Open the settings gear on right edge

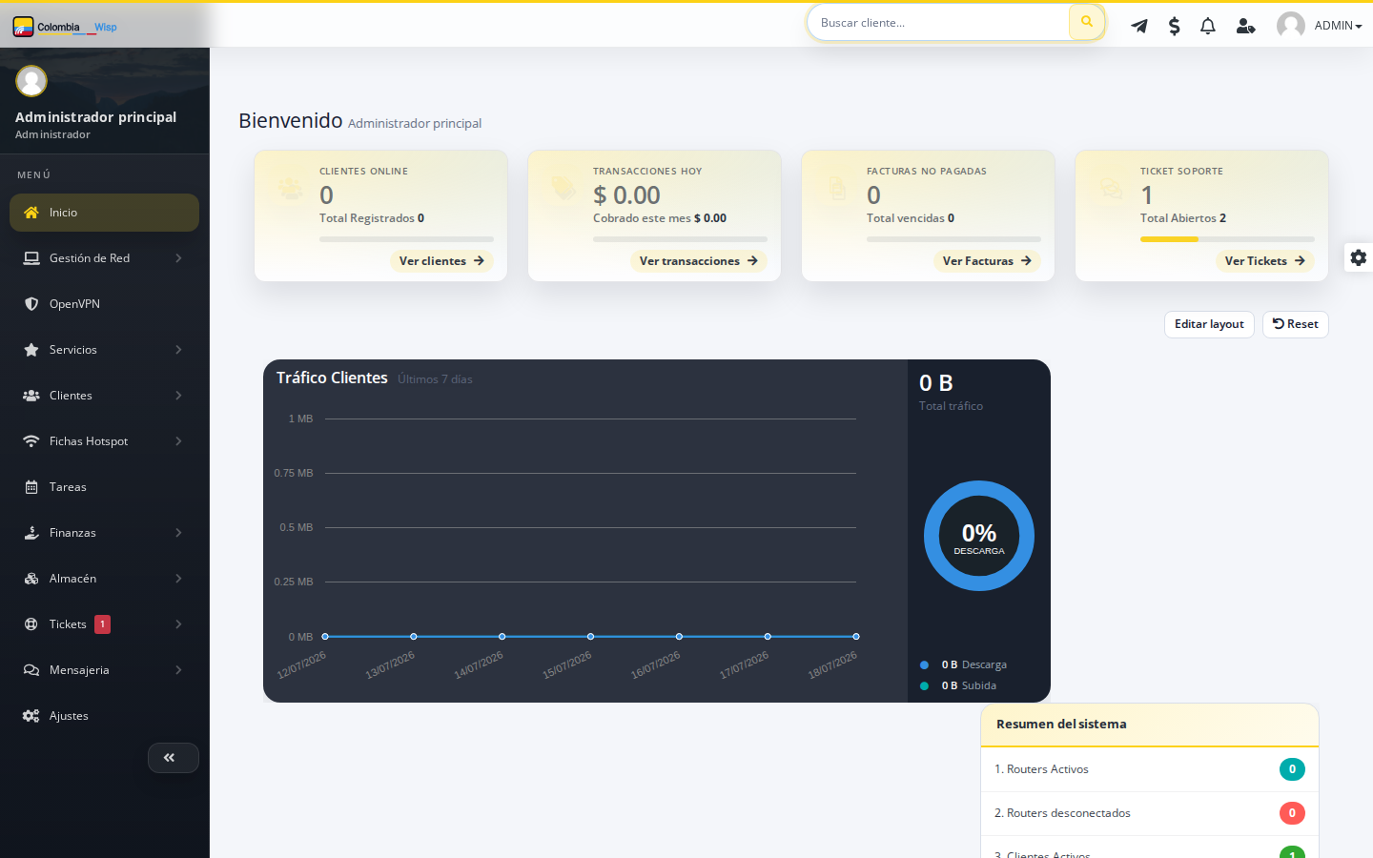pos(1359,257)
